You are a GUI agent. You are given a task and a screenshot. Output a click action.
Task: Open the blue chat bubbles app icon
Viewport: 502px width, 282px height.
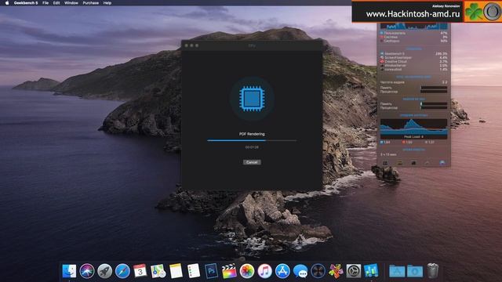(x=300, y=271)
